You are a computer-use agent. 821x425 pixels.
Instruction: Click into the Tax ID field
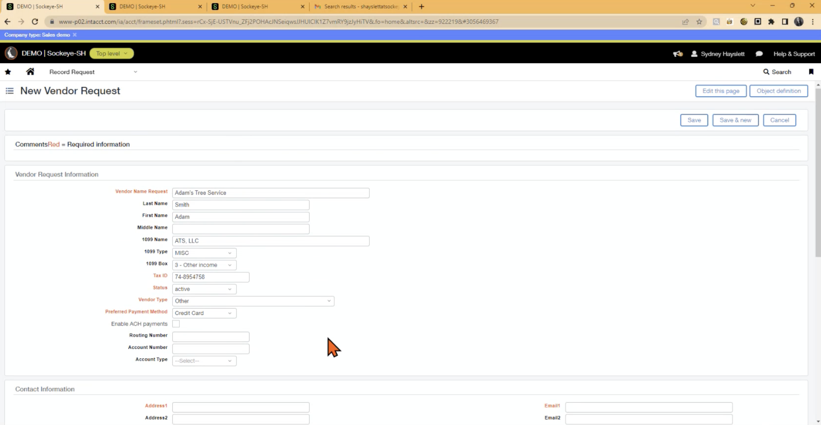211,277
